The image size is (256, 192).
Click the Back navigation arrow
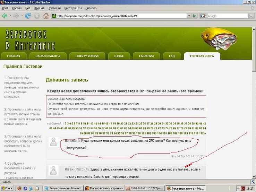tap(5, 16)
